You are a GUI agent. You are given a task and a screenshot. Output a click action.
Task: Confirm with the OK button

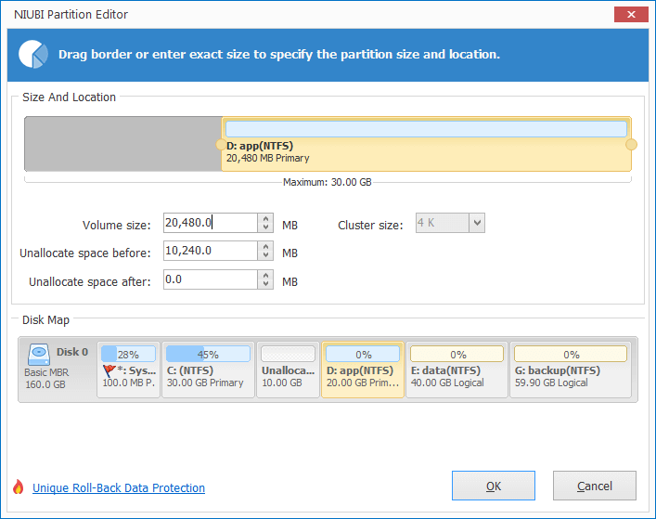494,486
